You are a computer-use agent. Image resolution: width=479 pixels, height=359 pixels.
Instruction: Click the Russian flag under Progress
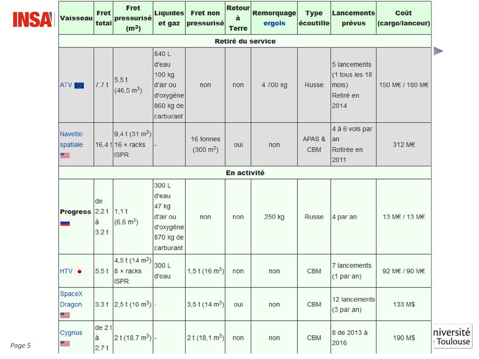pos(65,223)
